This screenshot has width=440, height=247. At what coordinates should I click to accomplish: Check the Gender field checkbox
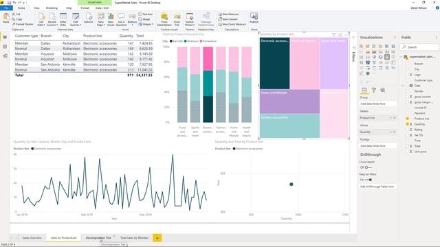coord(408,91)
